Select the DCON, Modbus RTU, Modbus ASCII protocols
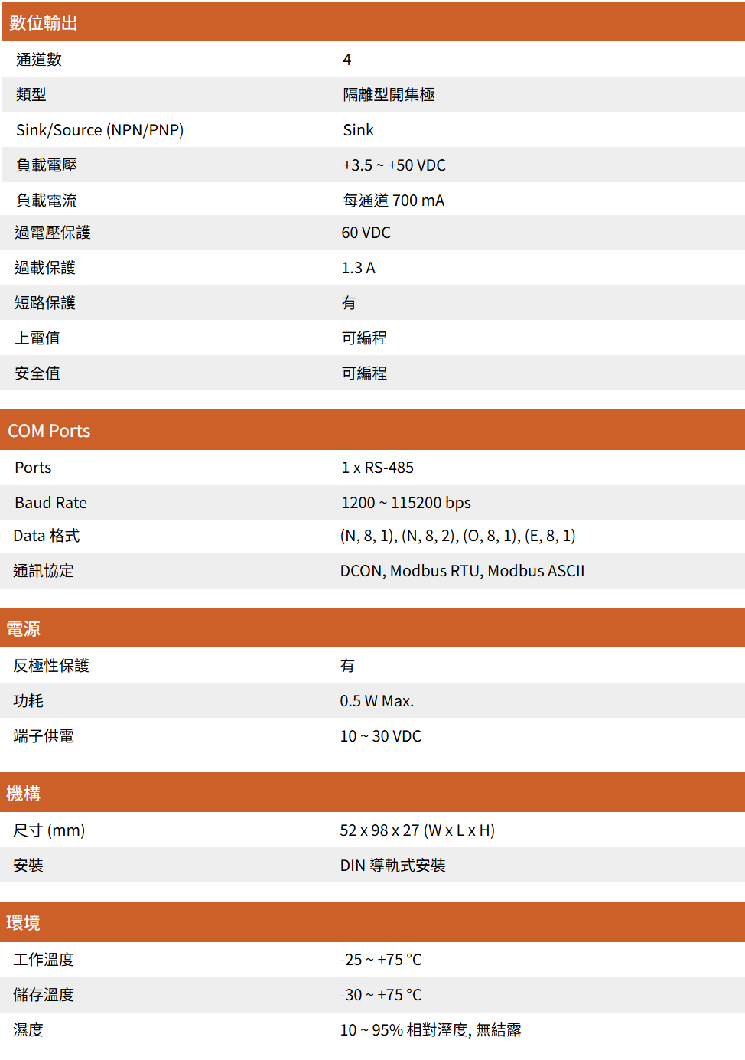745x1060 pixels. point(462,570)
